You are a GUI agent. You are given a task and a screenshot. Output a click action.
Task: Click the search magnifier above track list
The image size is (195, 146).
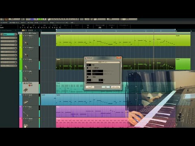pos(35,30)
